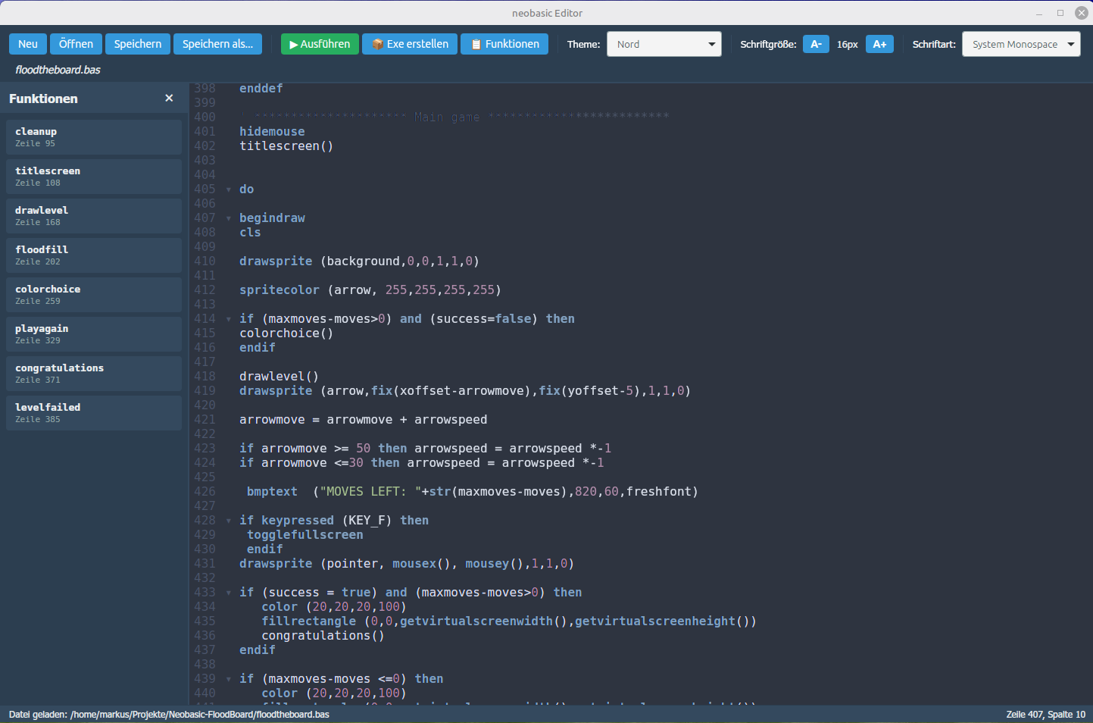
Task: Click the titlescreen() call on line 402
Action: pyautogui.click(x=286, y=146)
